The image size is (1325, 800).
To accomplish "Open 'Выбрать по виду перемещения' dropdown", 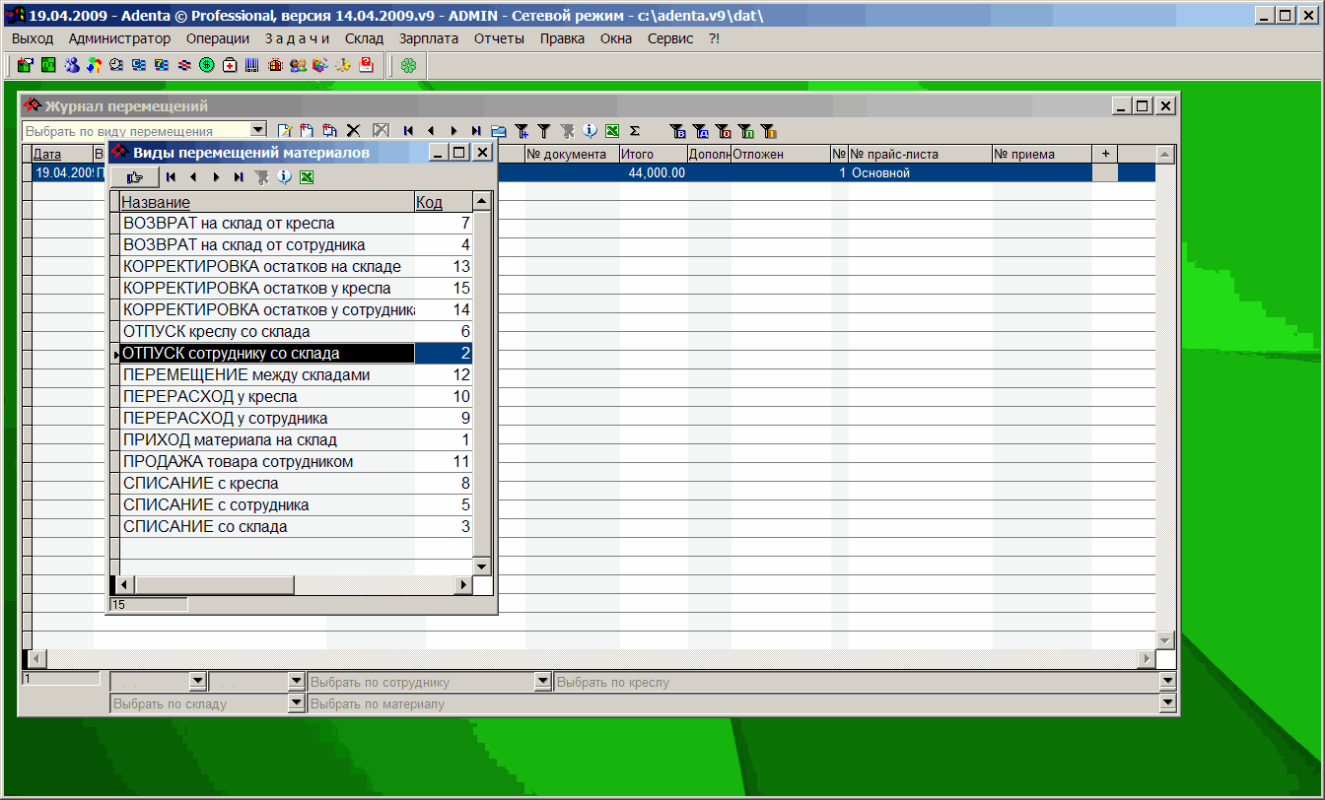I will [257, 129].
